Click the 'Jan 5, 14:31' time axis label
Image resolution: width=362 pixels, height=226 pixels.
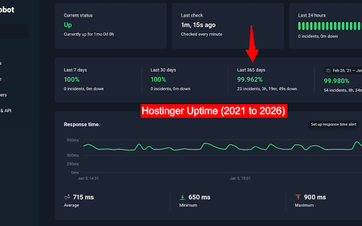pyautogui.click(x=88, y=178)
